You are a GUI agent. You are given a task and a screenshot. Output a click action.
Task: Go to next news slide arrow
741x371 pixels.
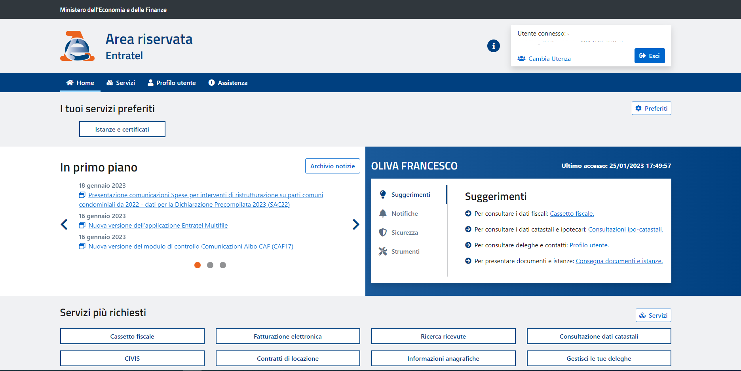click(356, 224)
